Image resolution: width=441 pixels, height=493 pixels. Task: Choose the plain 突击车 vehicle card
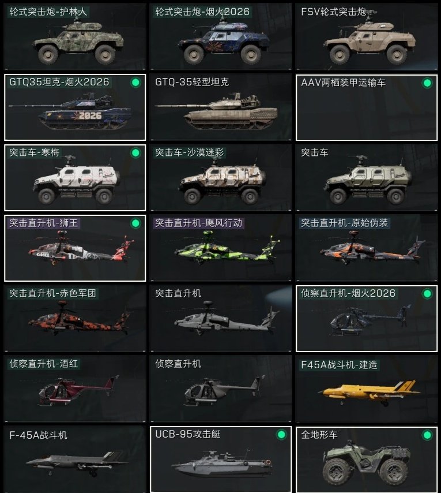point(367,178)
